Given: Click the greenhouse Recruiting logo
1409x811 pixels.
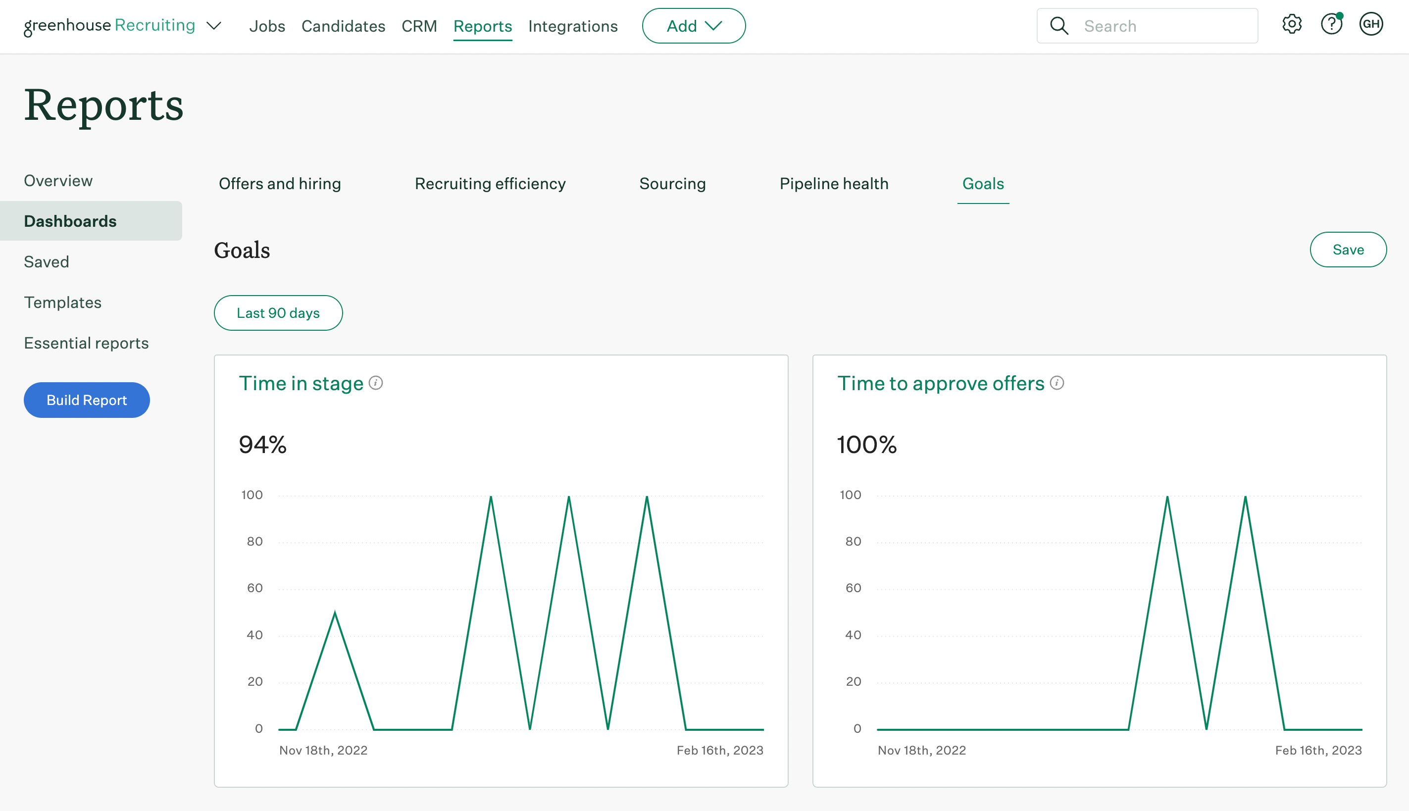Looking at the screenshot, I should (110, 26).
